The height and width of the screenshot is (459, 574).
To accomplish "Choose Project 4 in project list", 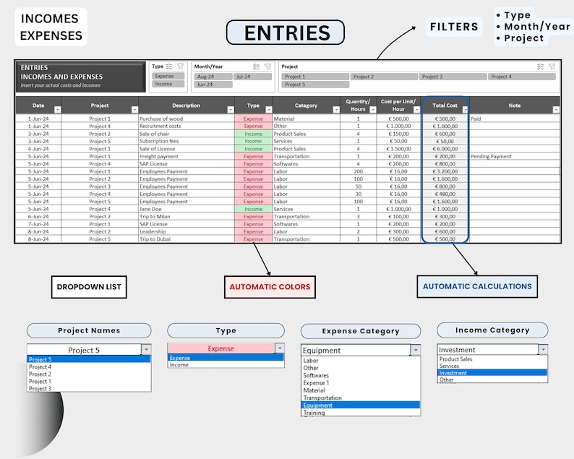I will click(x=89, y=366).
